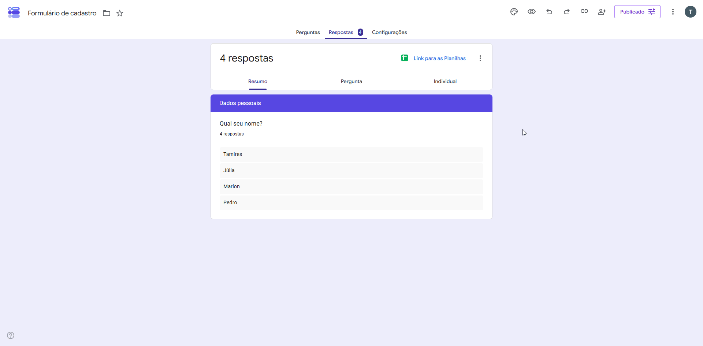703x346 pixels.
Task: Switch to the Configurações tab
Action: pos(390,32)
